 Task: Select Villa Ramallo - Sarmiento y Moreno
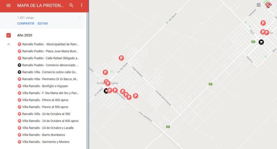click(46, 142)
